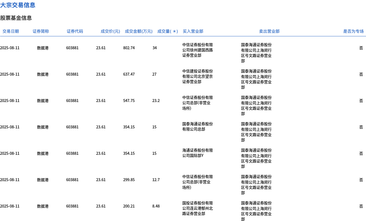Select the amount cell 299.85

click(x=129, y=180)
